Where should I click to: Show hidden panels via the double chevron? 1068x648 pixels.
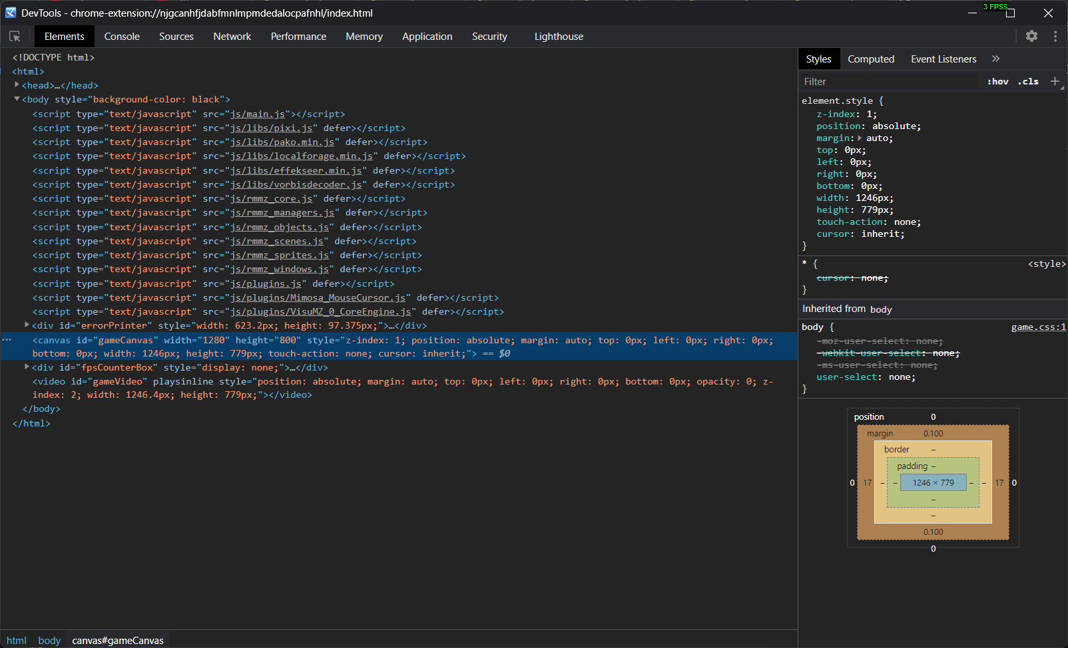point(996,59)
